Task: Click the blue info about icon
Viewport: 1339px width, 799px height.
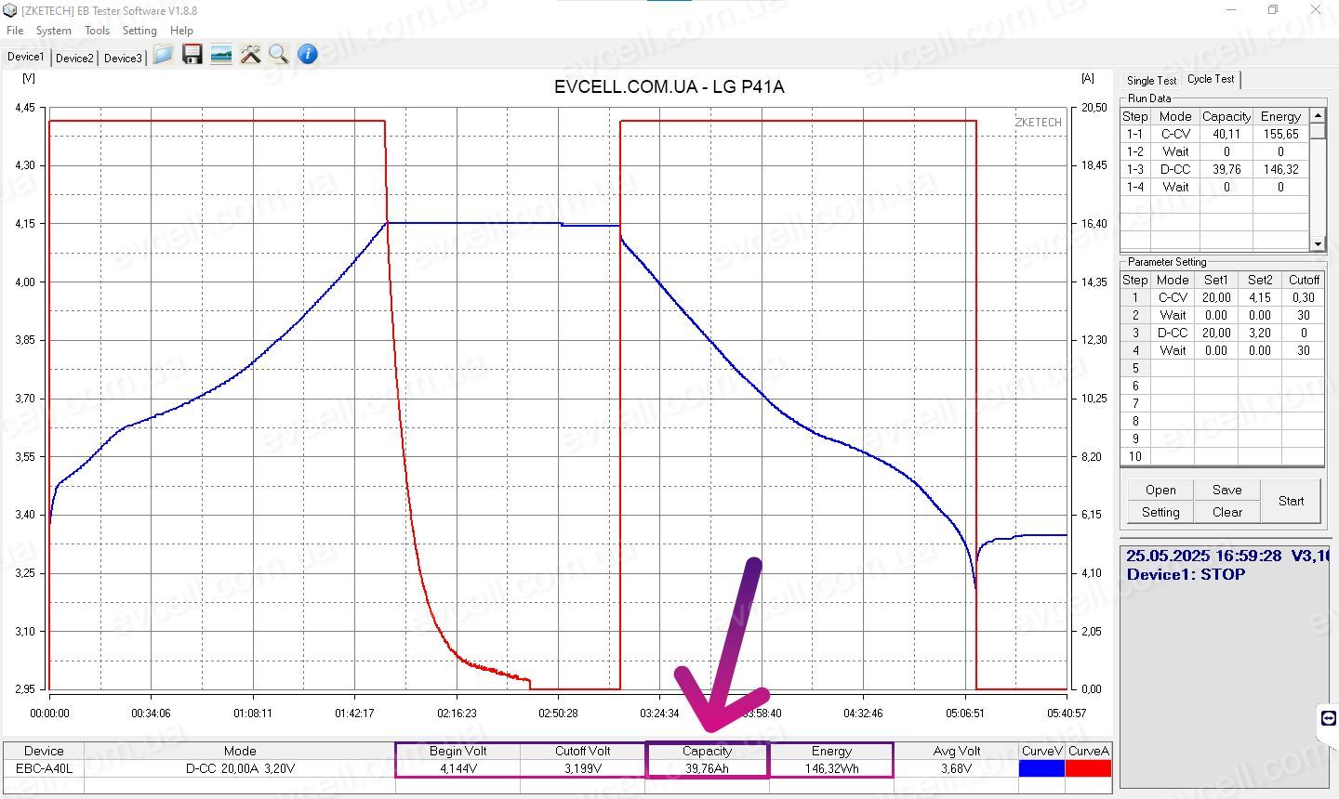Action: coord(308,55)
